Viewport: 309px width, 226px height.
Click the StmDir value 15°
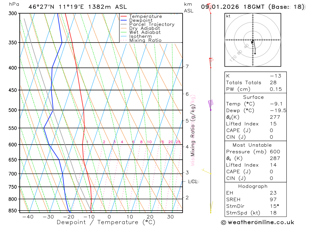point(274,206)
